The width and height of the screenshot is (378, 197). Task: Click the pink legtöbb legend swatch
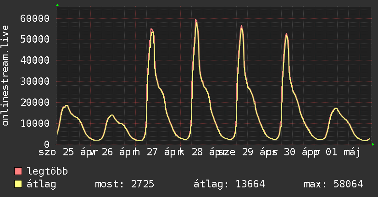(x=18, y=171)
